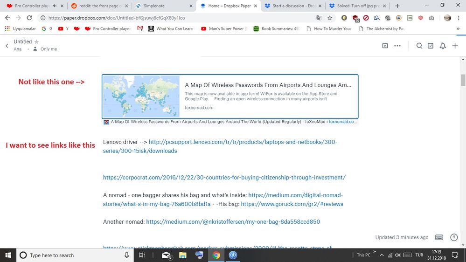Open the Chrome profile avatar

tap(447, 18)
